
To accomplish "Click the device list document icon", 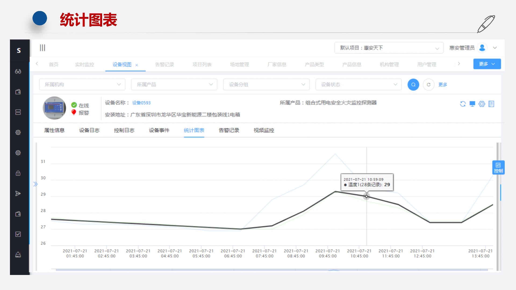I will 491,104.
